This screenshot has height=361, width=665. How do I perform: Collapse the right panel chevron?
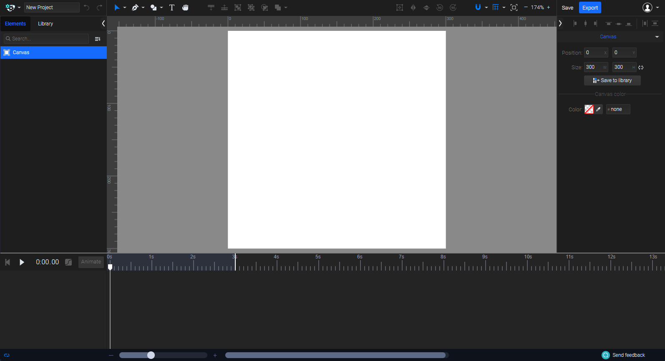click(x=560, y=23)
